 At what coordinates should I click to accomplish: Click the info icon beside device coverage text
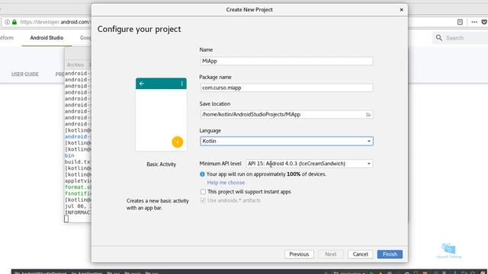(202, 174)
